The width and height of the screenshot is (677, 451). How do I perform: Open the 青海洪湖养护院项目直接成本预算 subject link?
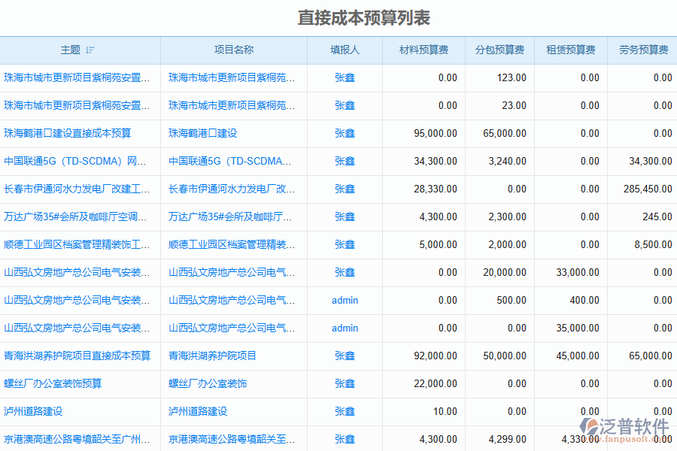point(77,356)
